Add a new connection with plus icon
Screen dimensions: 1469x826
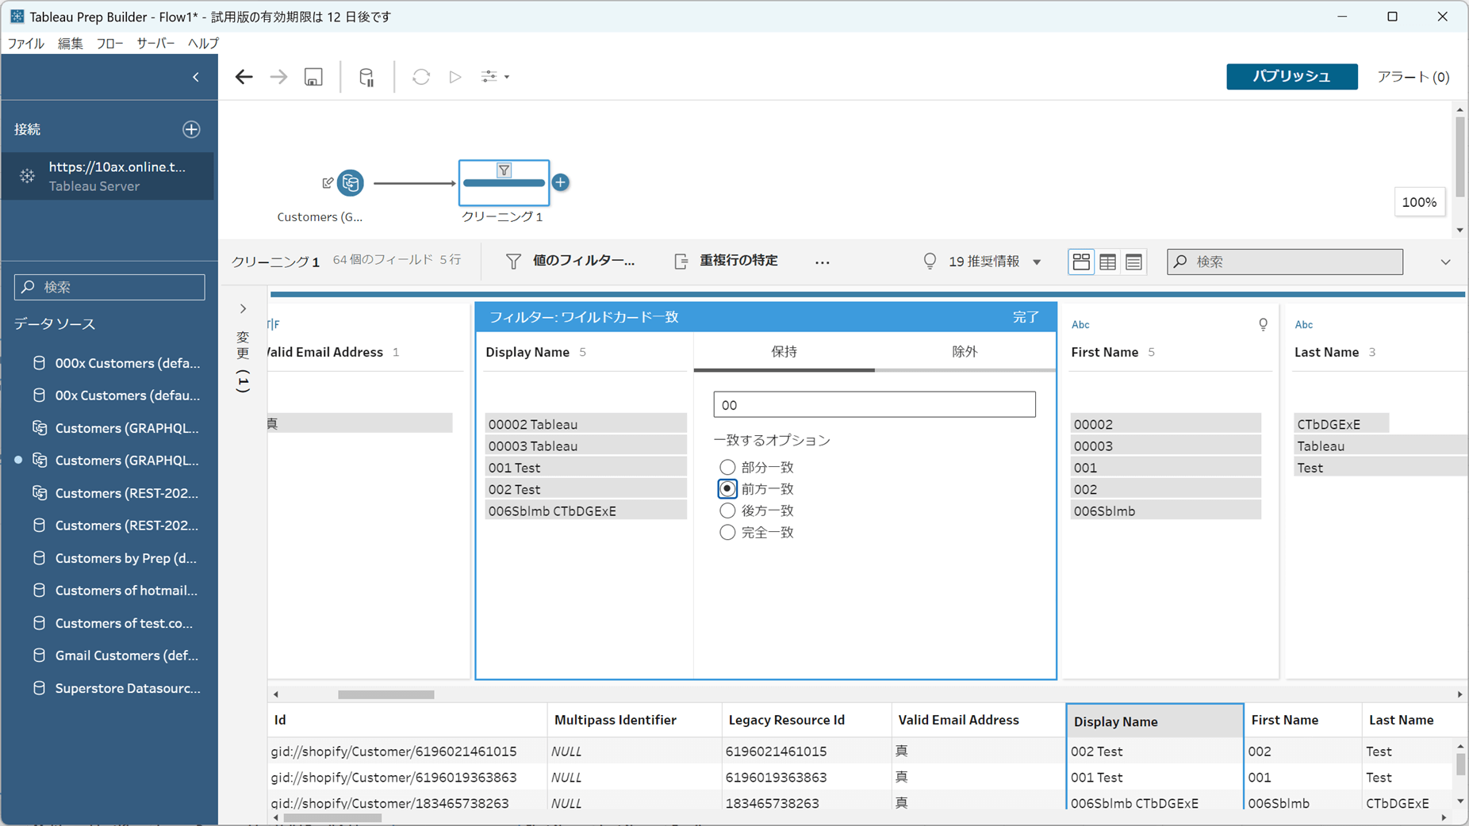coord(191,129)
